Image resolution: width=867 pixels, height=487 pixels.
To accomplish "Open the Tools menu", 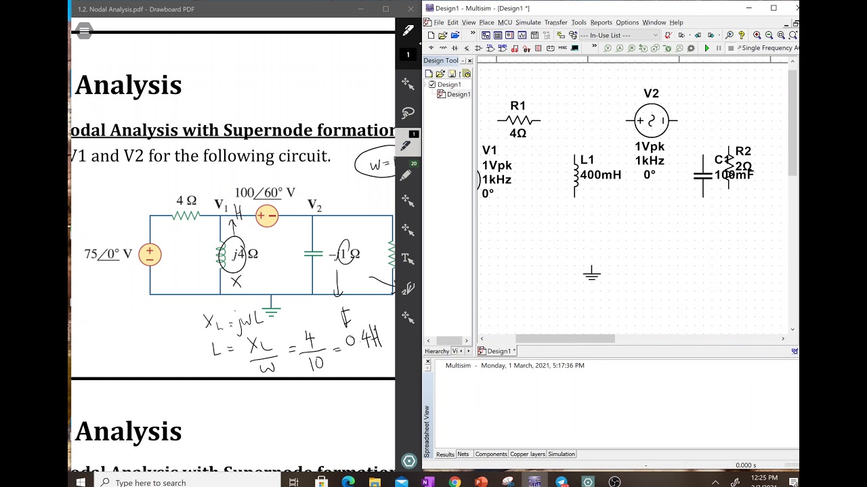I will (x=578, y=22).
